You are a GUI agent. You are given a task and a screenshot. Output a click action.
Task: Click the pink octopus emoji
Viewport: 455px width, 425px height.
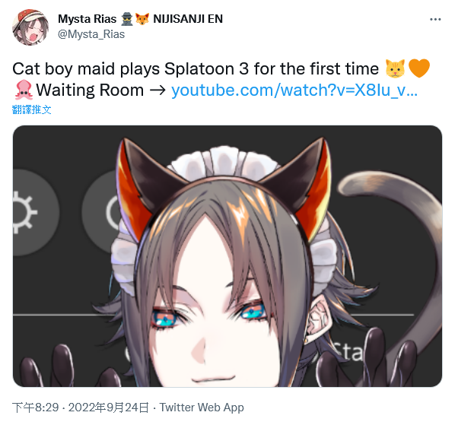coord(24,90)
